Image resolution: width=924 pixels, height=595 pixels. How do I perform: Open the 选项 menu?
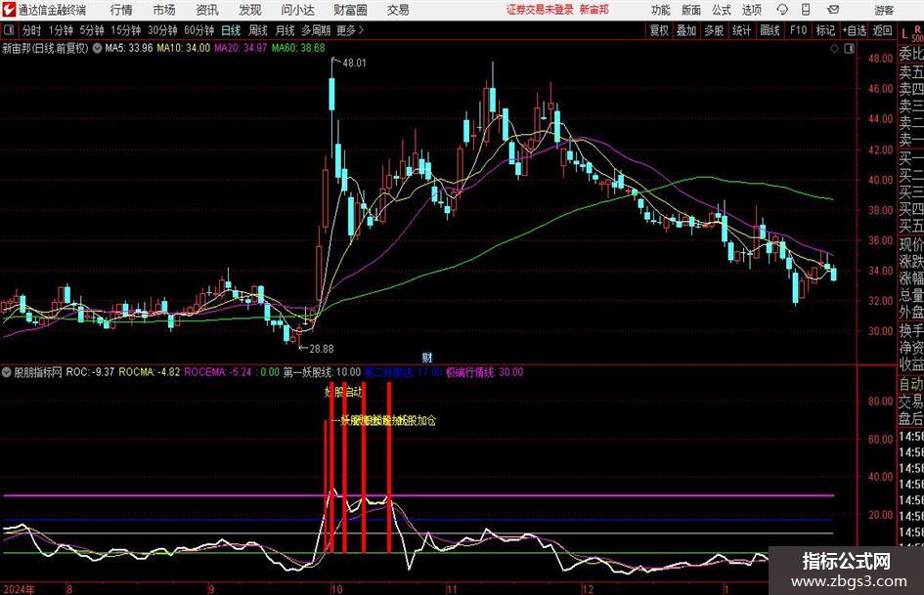751,10
